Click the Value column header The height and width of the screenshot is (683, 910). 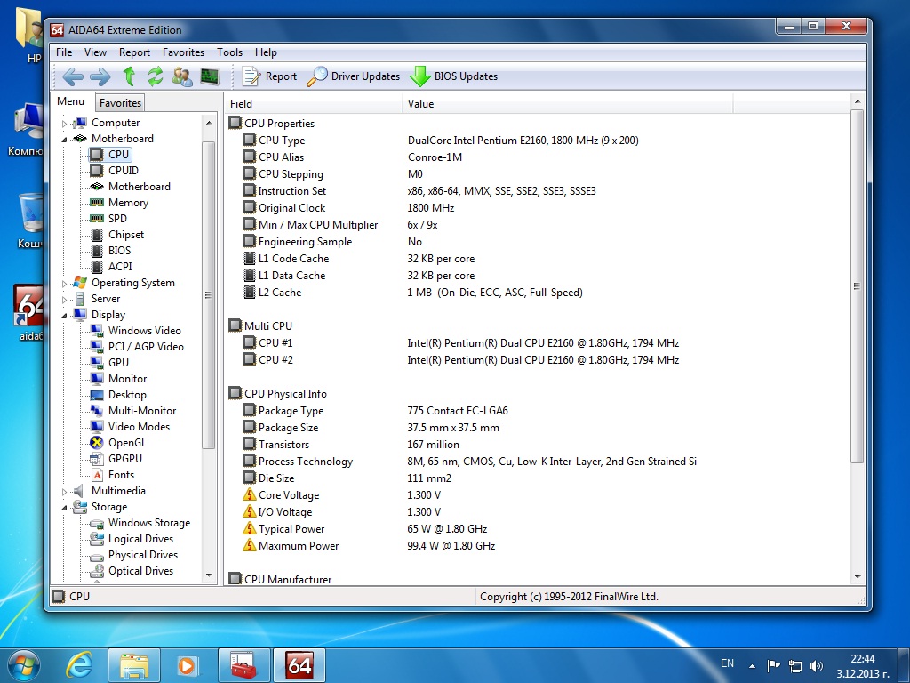tap(567, 104)
